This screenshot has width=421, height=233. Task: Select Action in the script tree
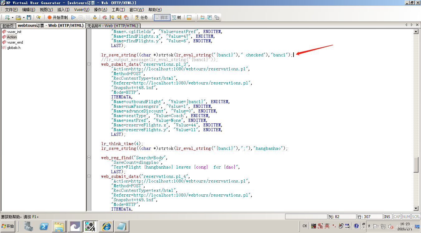(12, 37)
